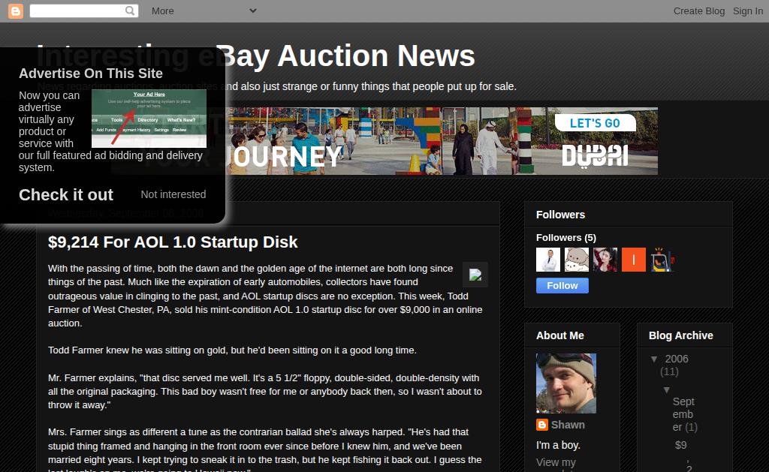Image resolution: width=769 pixels, height=472 pixels.
Task: Click the Blogger icon beside Shawn
Action: pos(542,425)
